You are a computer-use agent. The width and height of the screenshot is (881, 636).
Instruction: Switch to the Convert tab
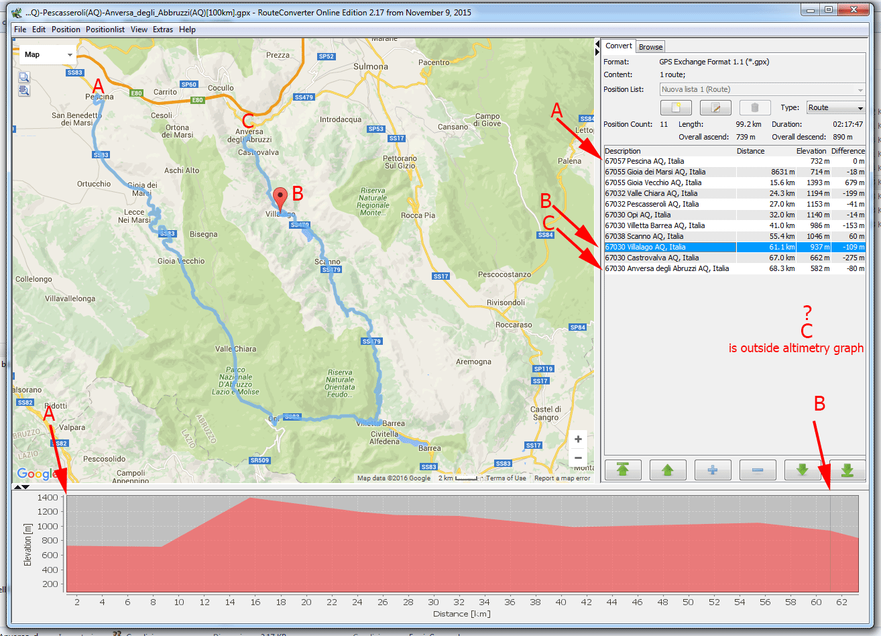[x=618, y=46]
